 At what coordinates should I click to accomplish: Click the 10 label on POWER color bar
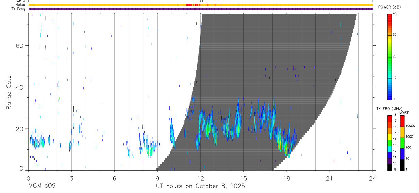(395, 78)
